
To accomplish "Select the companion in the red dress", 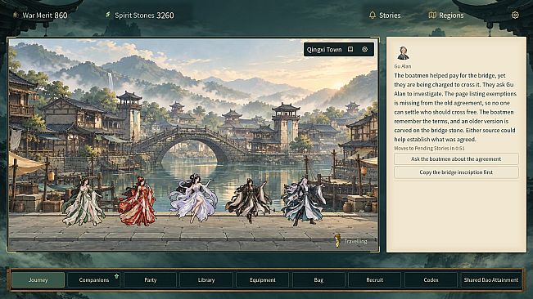I will pyautogui.click(x=138, y=201).
